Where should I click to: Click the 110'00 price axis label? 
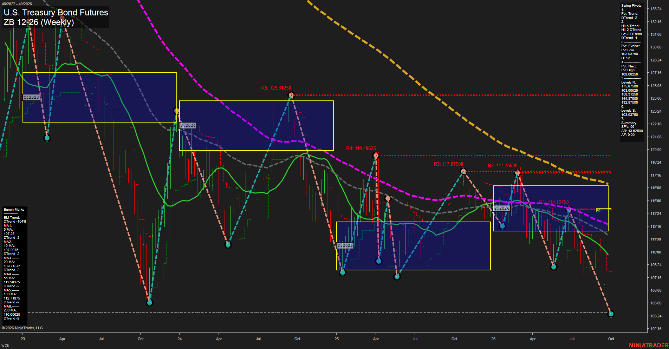click(x=656, y=252)
